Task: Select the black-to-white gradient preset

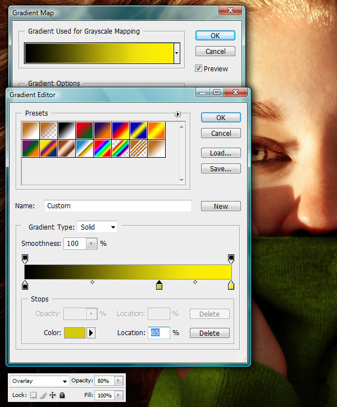Action: (x=66, y=131)
